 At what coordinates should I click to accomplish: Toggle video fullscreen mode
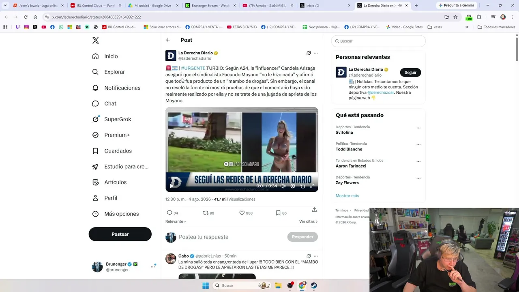coord(312,186)
